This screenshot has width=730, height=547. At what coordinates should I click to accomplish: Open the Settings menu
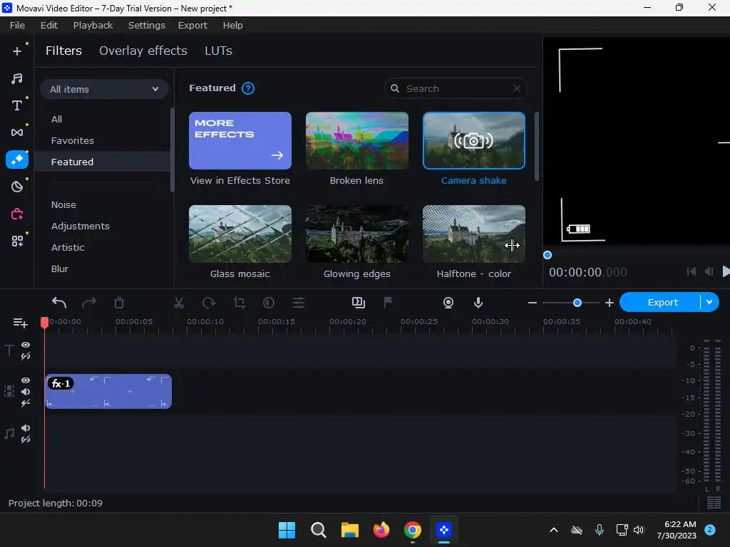(147, 25)
